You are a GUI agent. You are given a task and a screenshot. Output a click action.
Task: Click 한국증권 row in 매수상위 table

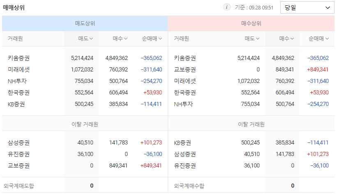pyautogui.click(x=251, y=92)
